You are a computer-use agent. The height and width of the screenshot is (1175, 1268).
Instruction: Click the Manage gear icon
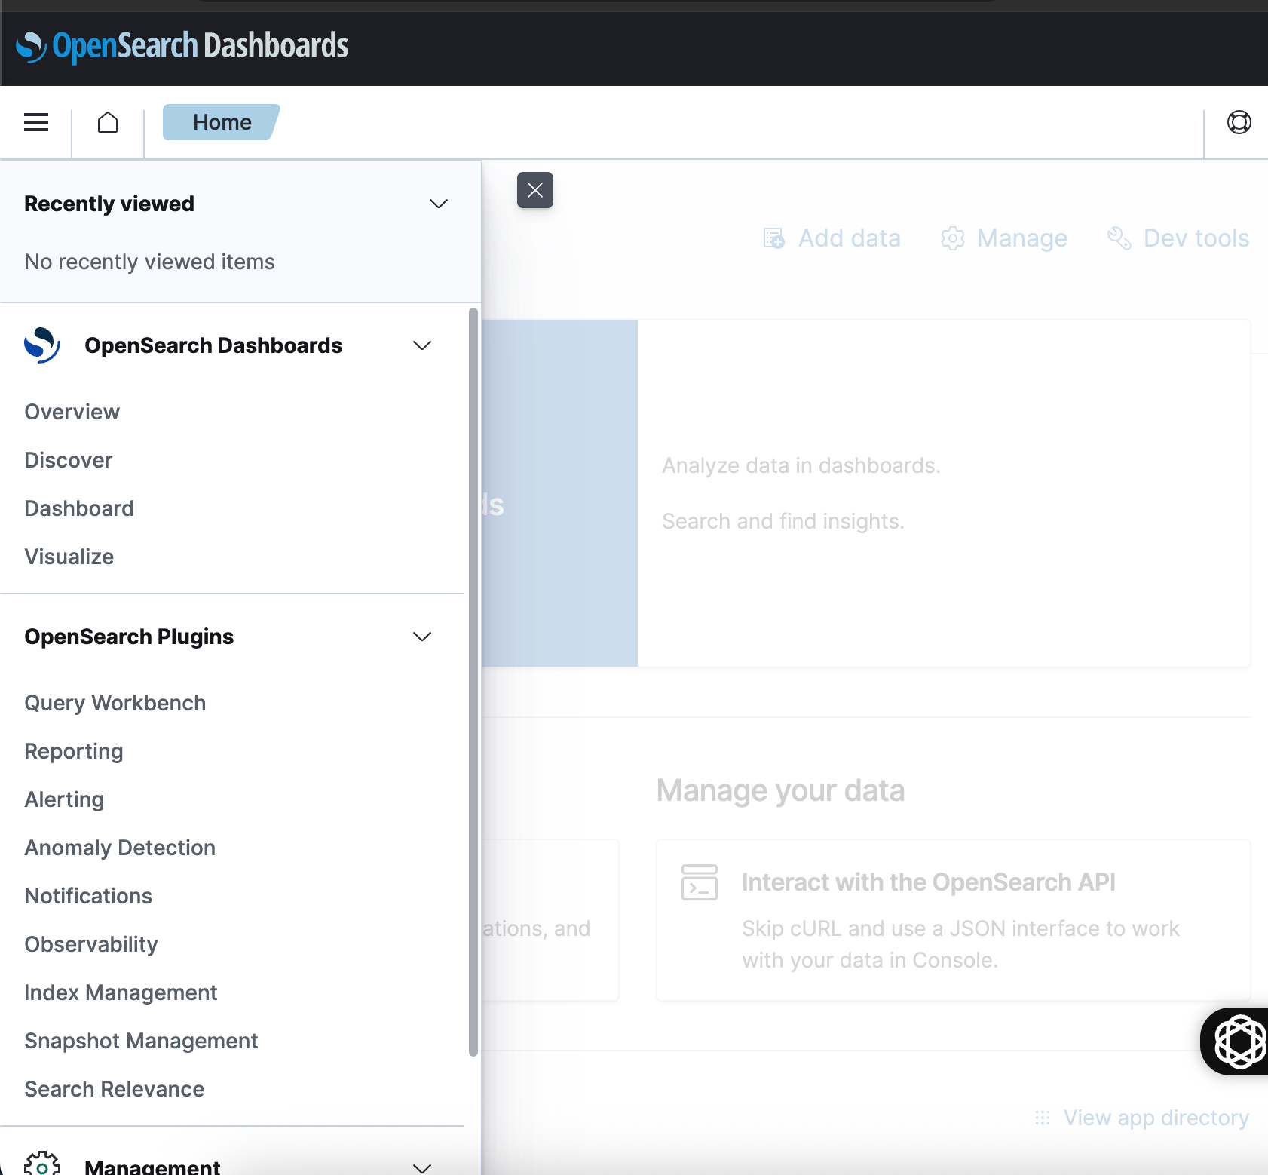[953, 238]
